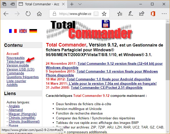Click the 'Contenu' heading text
The width and height of the screenshot is (170, 134).
pyautogui.click(x=13, y=45)
